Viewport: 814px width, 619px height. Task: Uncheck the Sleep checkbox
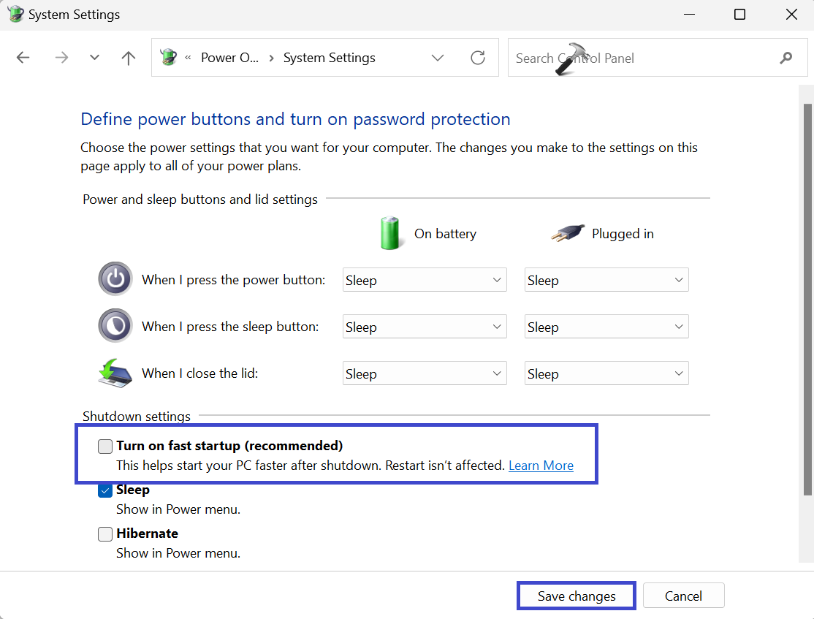[x=105, y=490]
